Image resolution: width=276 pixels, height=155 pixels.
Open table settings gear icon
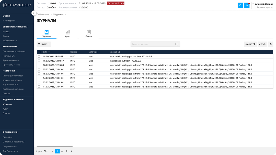(x=271, y=44)
